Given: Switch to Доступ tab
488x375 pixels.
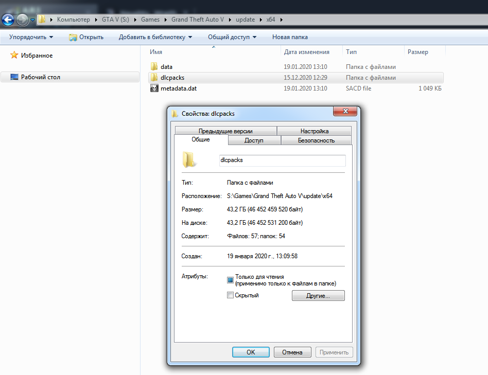Looking at the screenshot, I should pos(254,140).
